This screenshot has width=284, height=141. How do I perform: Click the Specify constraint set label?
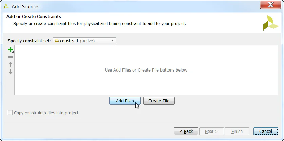pos(29,41)
